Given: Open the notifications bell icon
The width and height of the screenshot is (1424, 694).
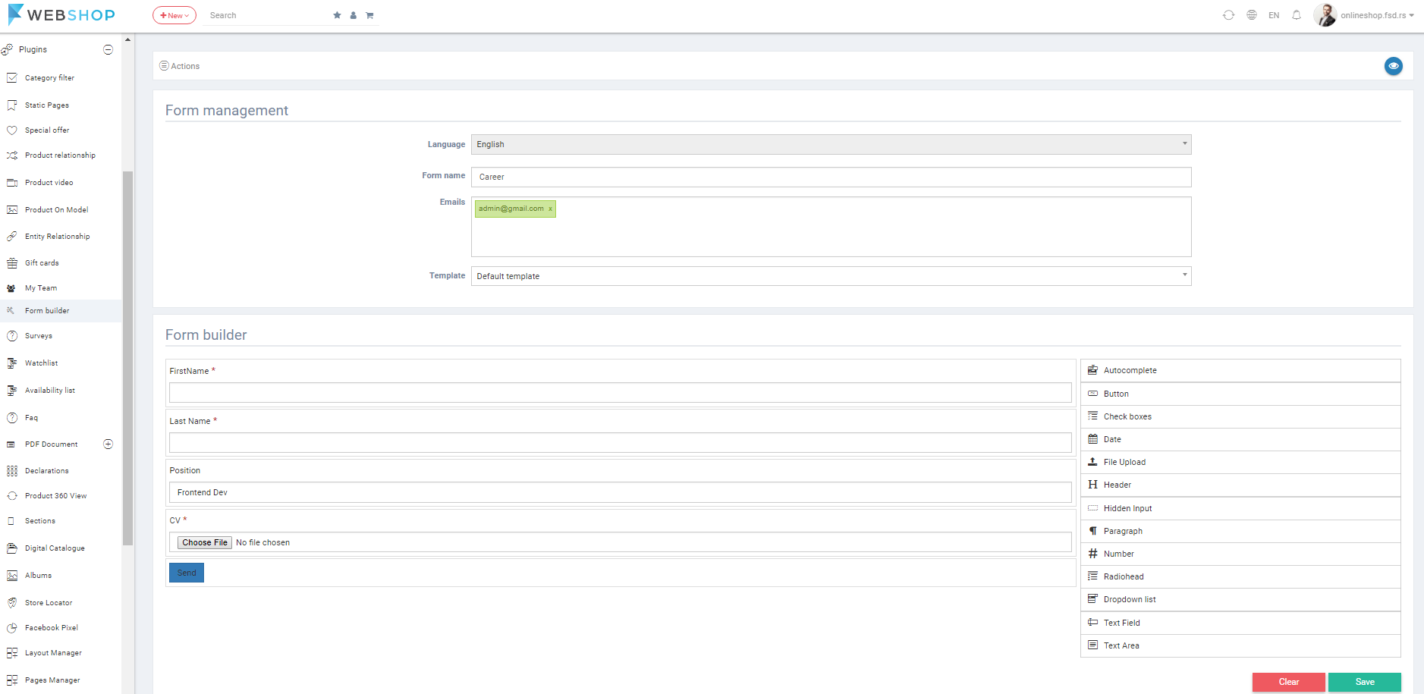Looking at the screenshot, I should coord(1297,15).
